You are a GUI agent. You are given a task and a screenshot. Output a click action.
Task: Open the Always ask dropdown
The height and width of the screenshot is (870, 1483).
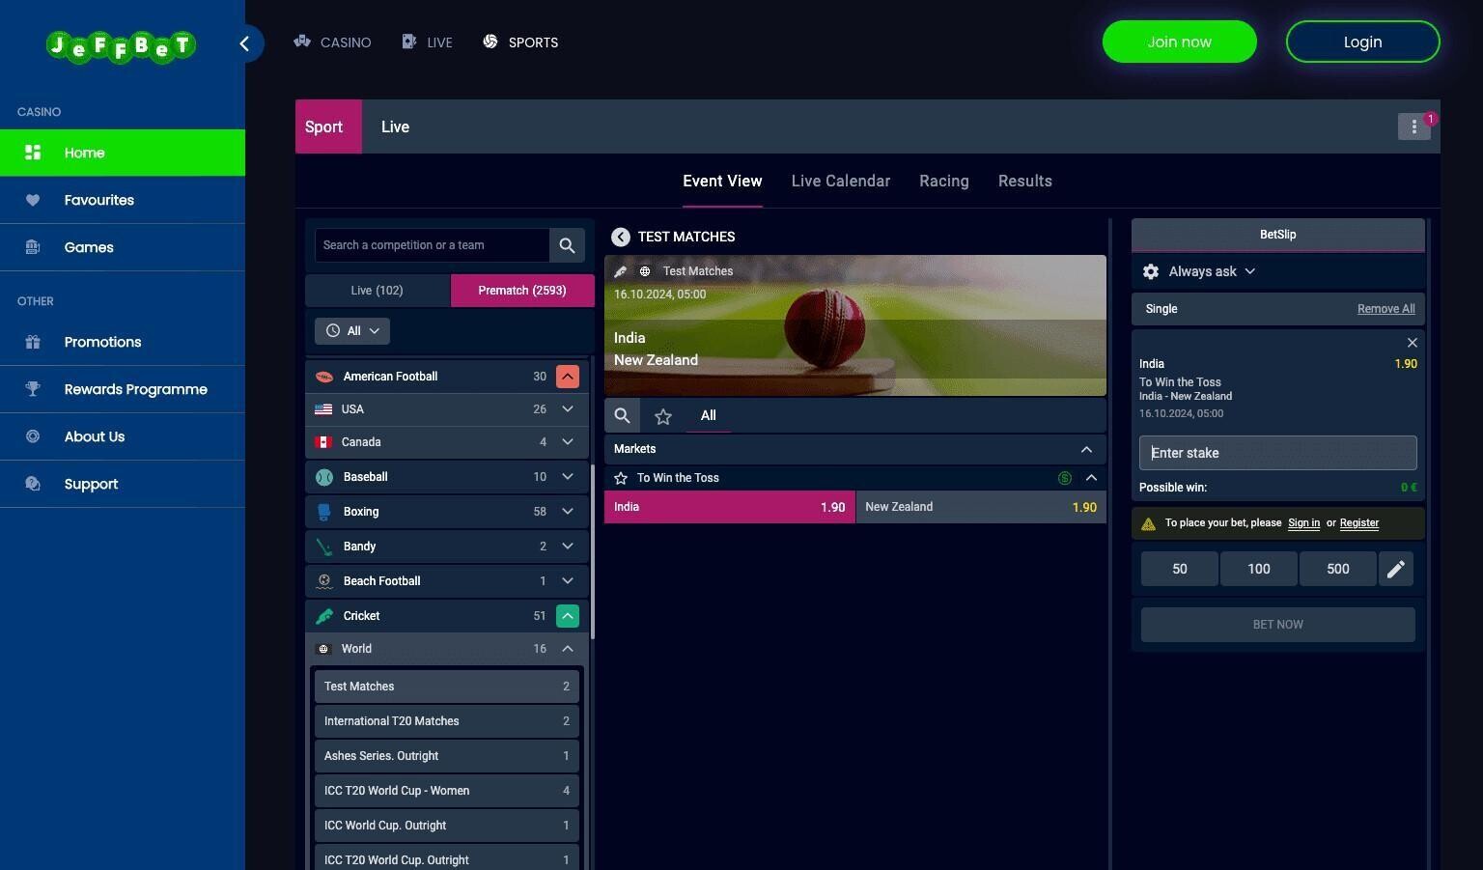[1211, 271]
